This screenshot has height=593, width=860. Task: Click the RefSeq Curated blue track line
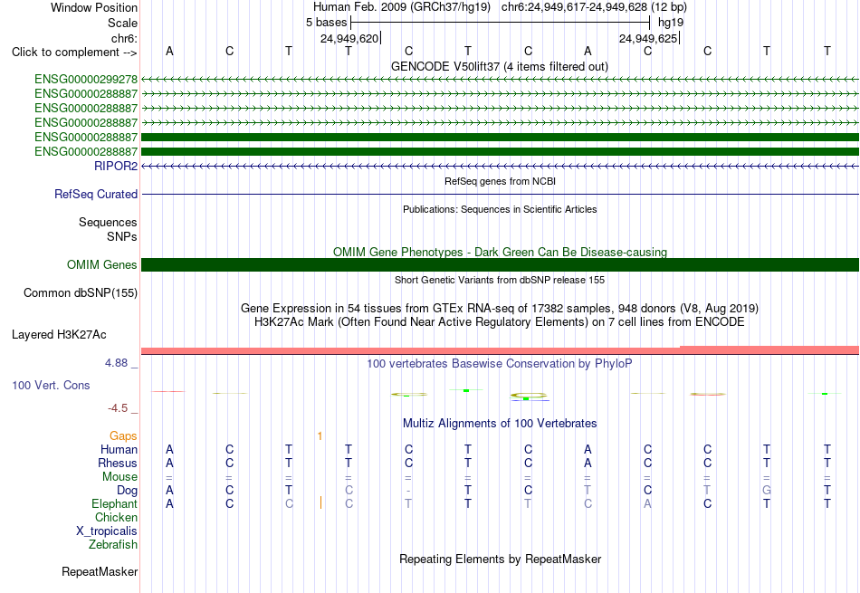(500, 194)
